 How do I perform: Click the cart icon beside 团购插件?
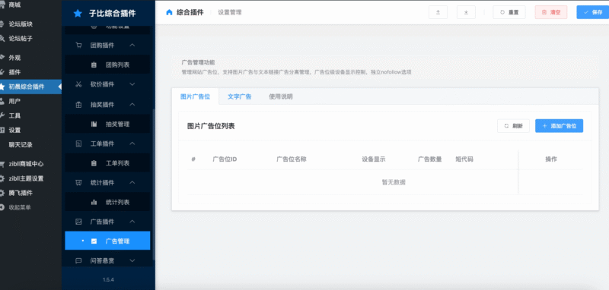pos(78,46)
